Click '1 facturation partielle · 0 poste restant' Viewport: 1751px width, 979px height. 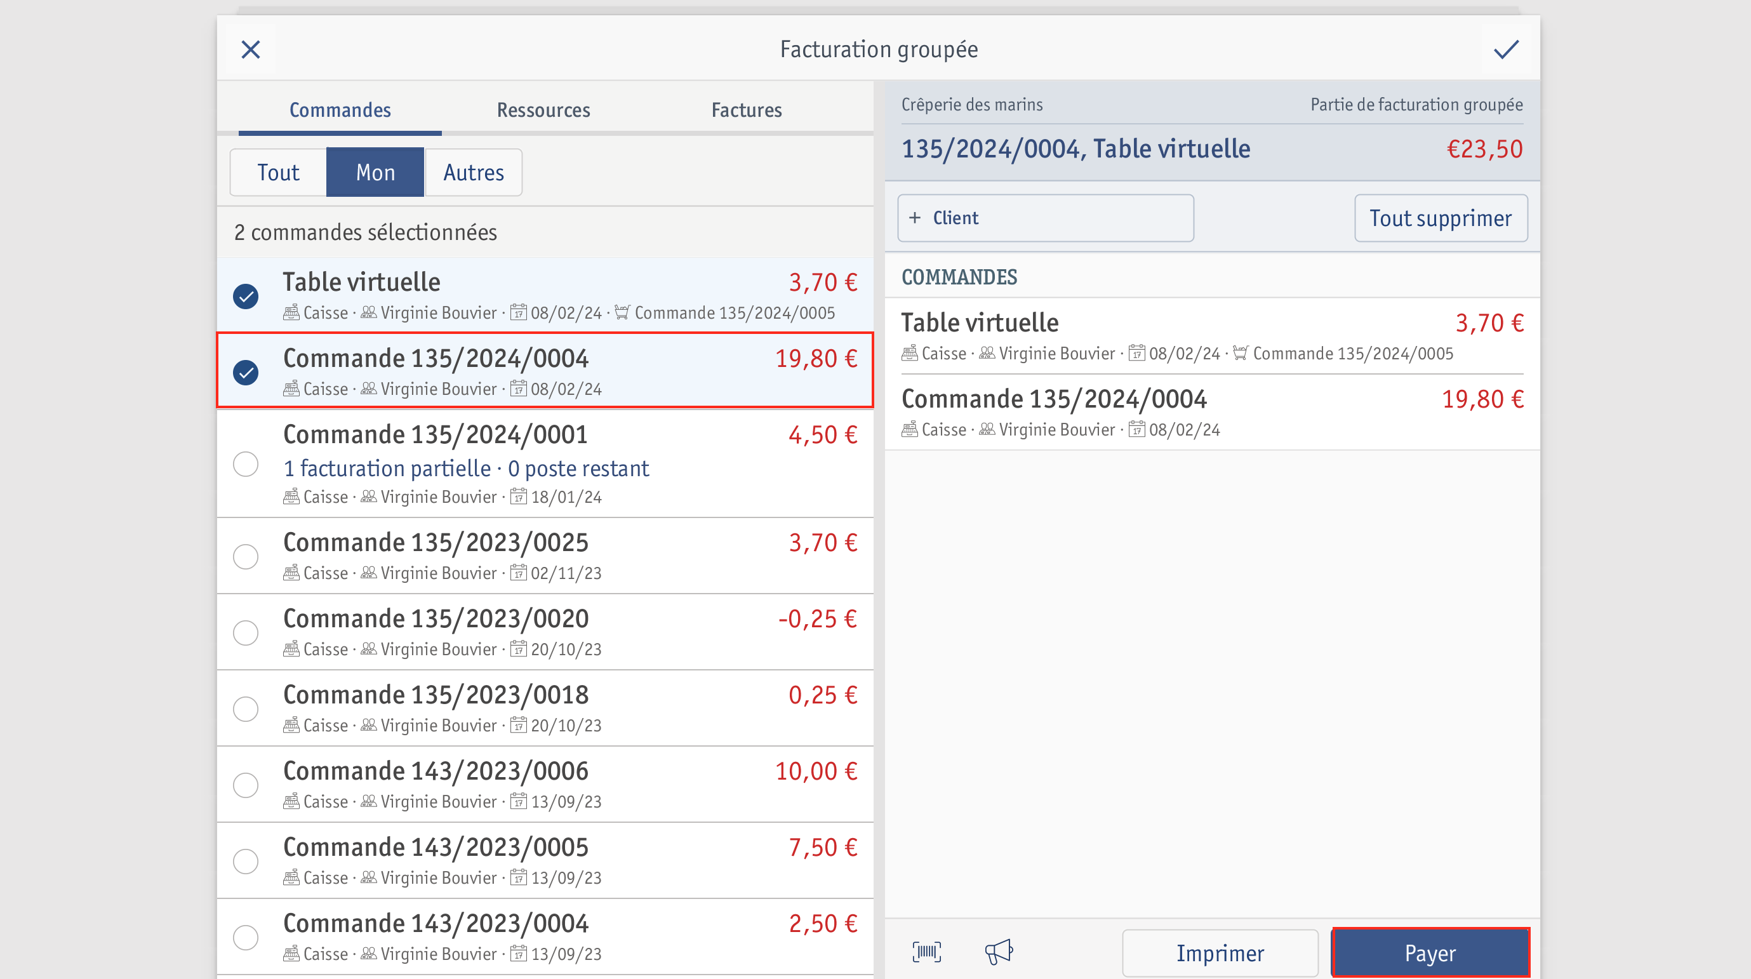click(x=465, y=469)
